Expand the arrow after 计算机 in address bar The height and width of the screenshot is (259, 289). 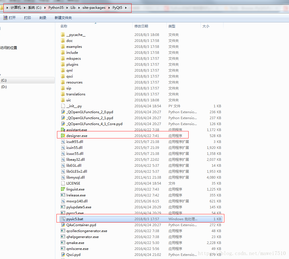24,8
